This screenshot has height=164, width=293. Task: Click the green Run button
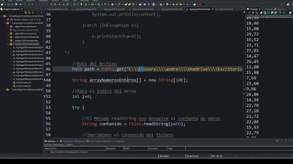coord(92,4)
